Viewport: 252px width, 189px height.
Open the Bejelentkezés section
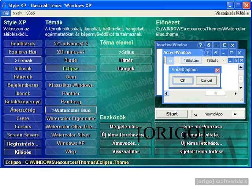point(23,85)
